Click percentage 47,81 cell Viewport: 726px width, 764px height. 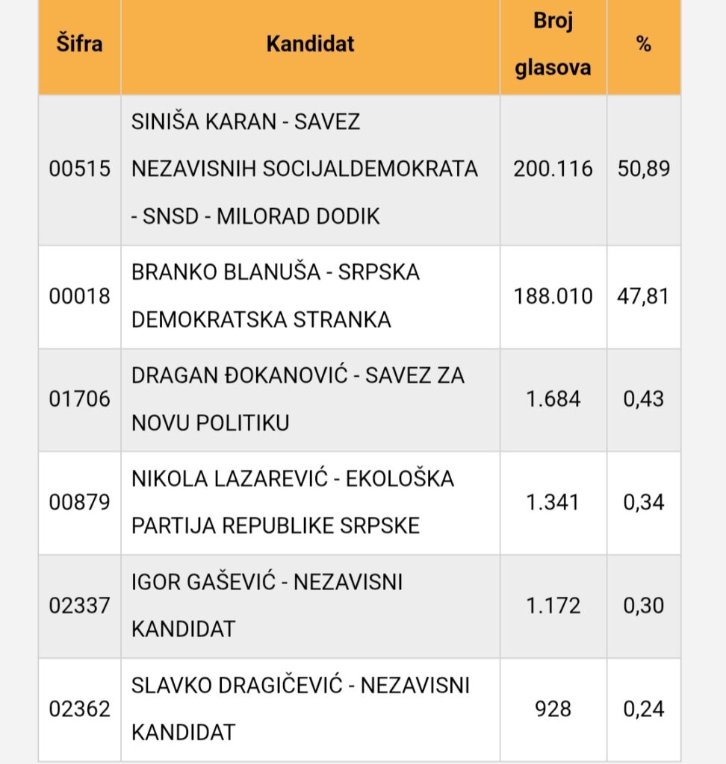click(x=643, y=296)
